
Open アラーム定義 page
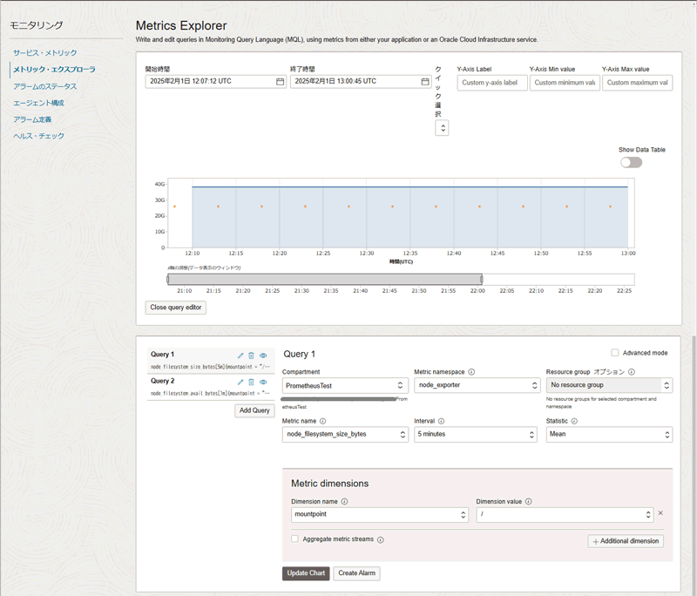point(32,119)
